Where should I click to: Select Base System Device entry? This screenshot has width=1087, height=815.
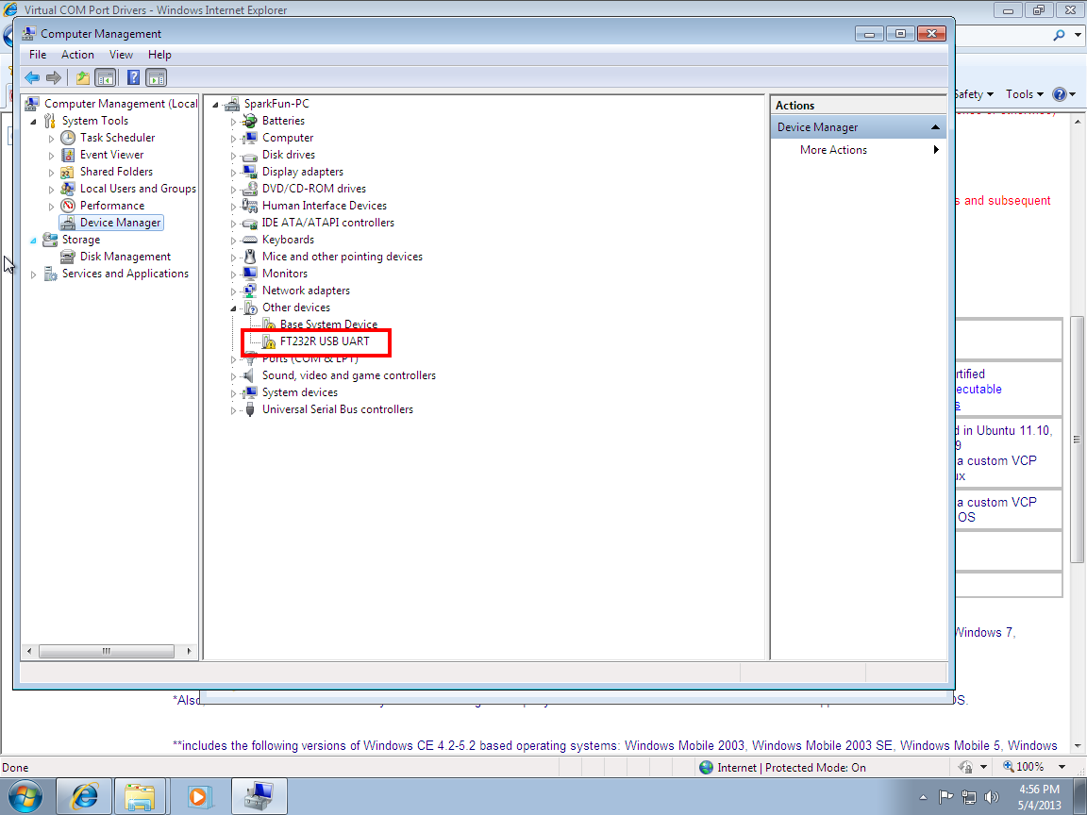[x=328, y=324]
